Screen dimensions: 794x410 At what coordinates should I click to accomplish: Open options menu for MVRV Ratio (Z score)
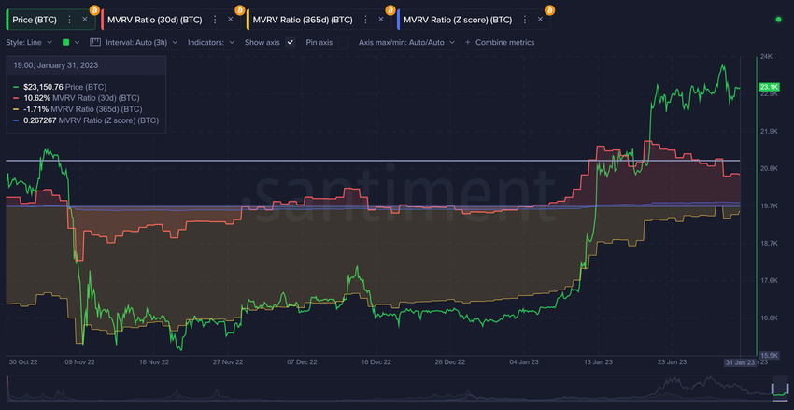coord(525,20)
